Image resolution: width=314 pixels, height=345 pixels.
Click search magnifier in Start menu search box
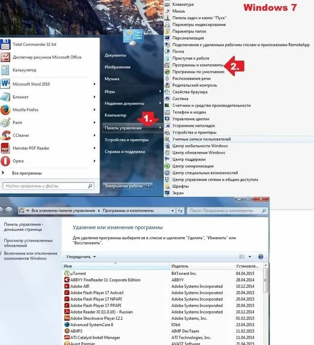[x=90, y=186]
